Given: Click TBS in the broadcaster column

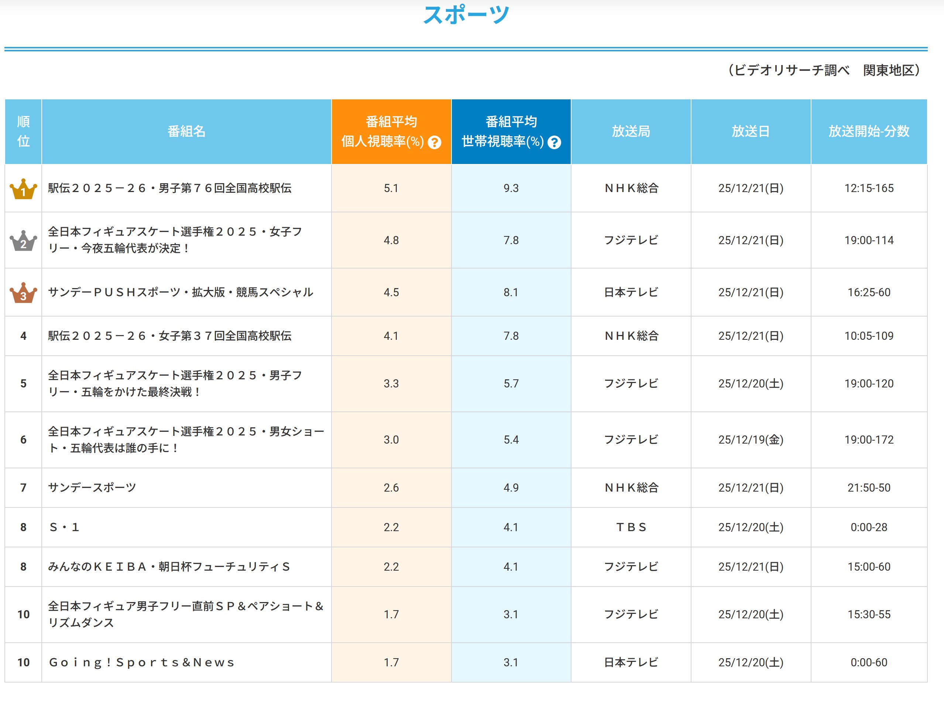Looking at the screenshot, I should coord(631,527).
